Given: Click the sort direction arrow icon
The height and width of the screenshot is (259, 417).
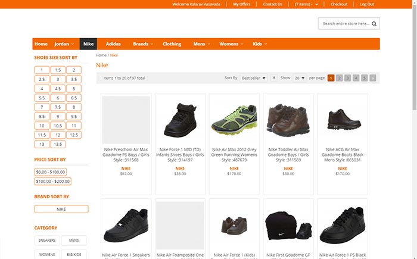Looking at the screenshot, I should pos(274,78).
